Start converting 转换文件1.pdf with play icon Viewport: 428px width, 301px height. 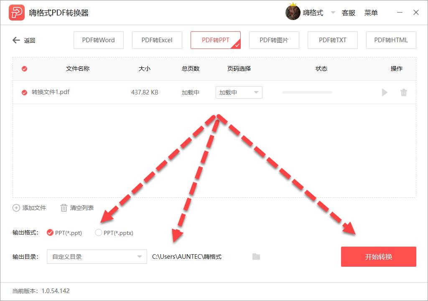[385, 92]
